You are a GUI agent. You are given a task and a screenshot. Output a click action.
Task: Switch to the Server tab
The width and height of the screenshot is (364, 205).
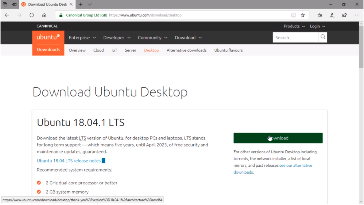130,50
